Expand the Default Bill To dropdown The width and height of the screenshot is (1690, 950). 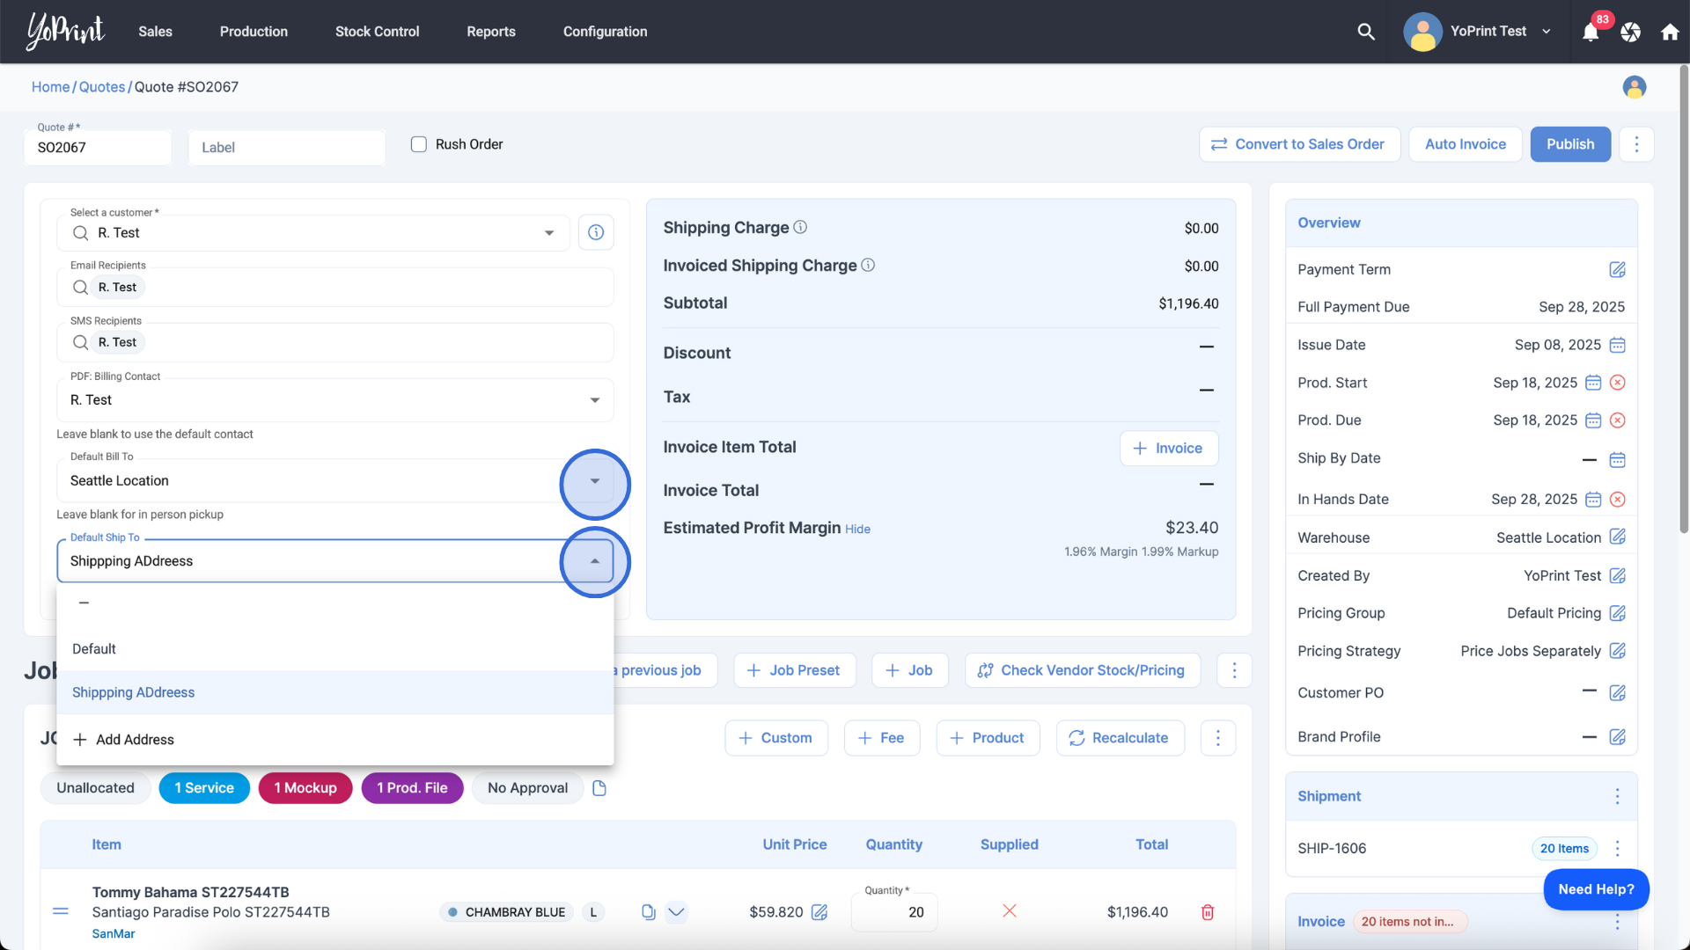coord(595,481)
